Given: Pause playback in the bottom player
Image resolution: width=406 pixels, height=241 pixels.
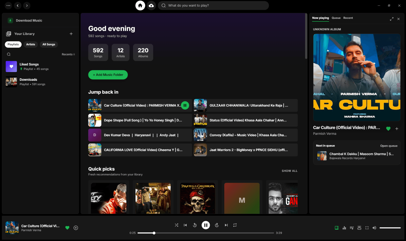Looking at the screenshot, I should pyautogui.click(x=206, y=225).
